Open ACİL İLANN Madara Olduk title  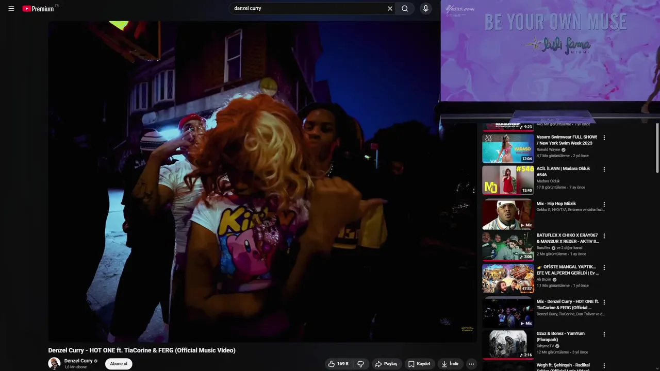[x=563, y=172]
